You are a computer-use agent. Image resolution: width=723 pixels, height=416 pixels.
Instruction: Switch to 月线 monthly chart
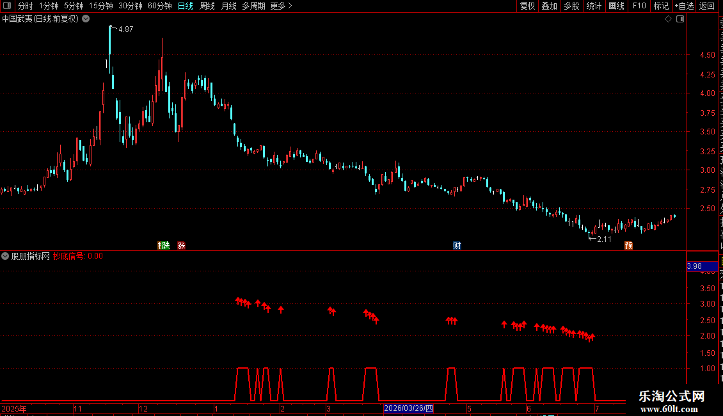click(228, 6)
